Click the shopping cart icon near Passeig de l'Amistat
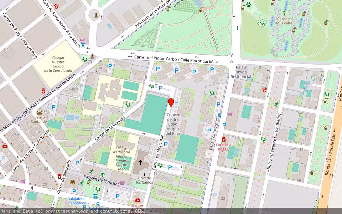Image resolution: width=342 pixels, height=214 pixels. pyautogui.click(x=122, y=183)
